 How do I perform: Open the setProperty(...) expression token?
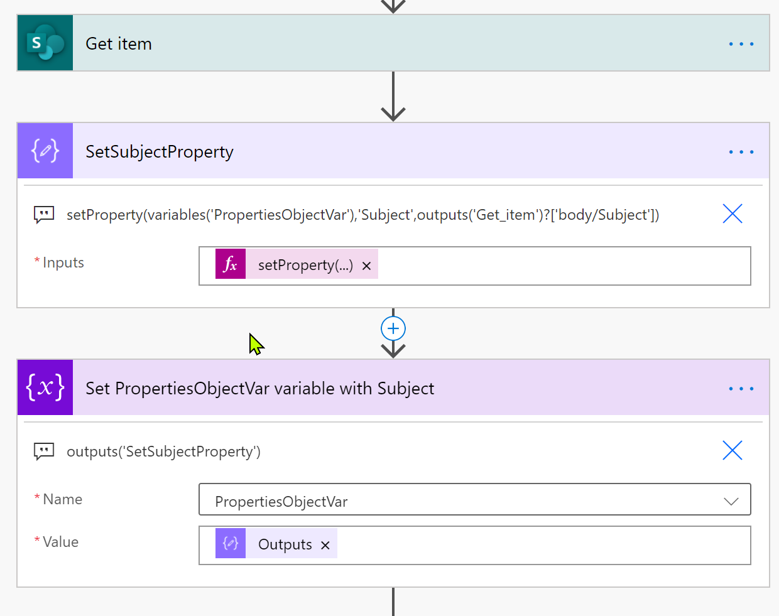pyautogui.click(x=305, y=265)
